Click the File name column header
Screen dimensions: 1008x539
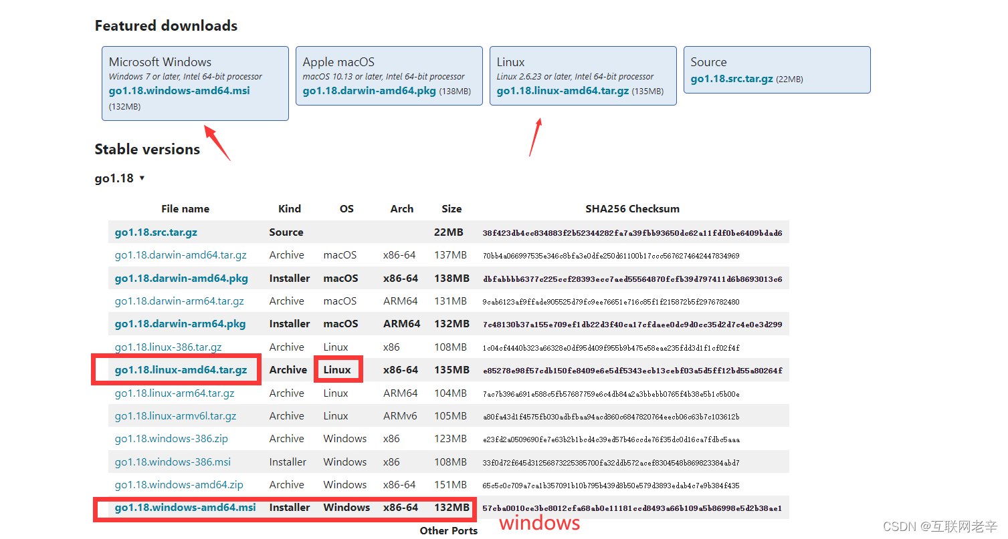(x=185, y=209)
